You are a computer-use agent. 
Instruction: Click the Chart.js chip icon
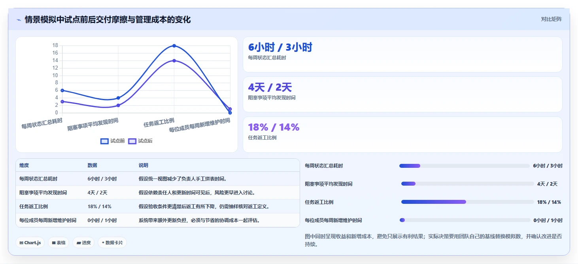click(x=21, y=243)
